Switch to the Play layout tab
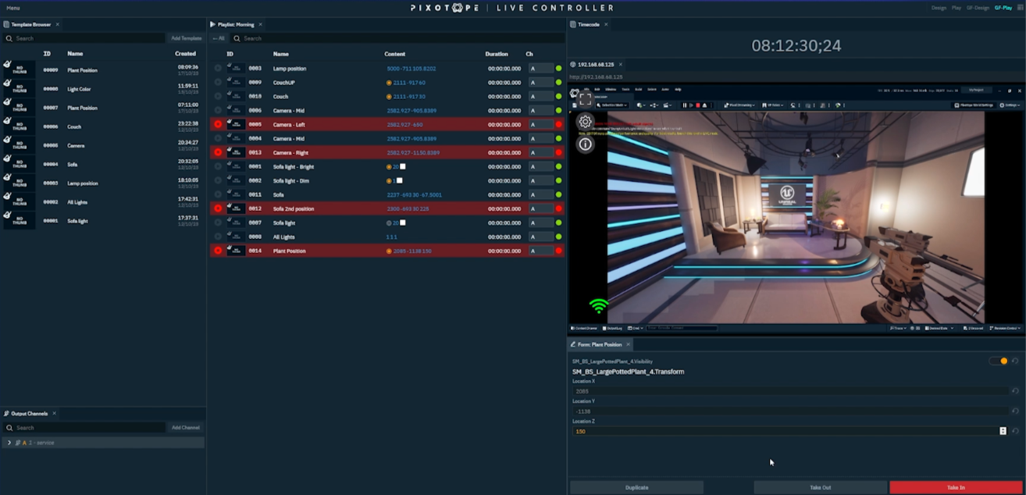 tap(957, 8)
